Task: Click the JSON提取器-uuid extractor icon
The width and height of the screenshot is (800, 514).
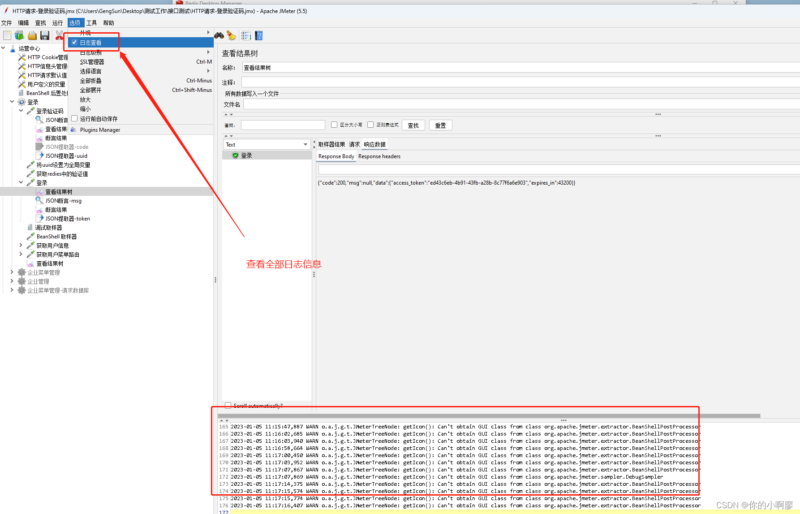Action: pyautogui.click(x=39, y=156)
